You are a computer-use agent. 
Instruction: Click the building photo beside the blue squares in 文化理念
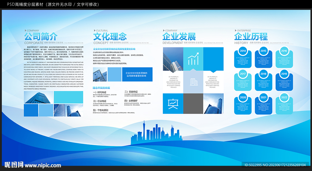click(x=100, y=74)
